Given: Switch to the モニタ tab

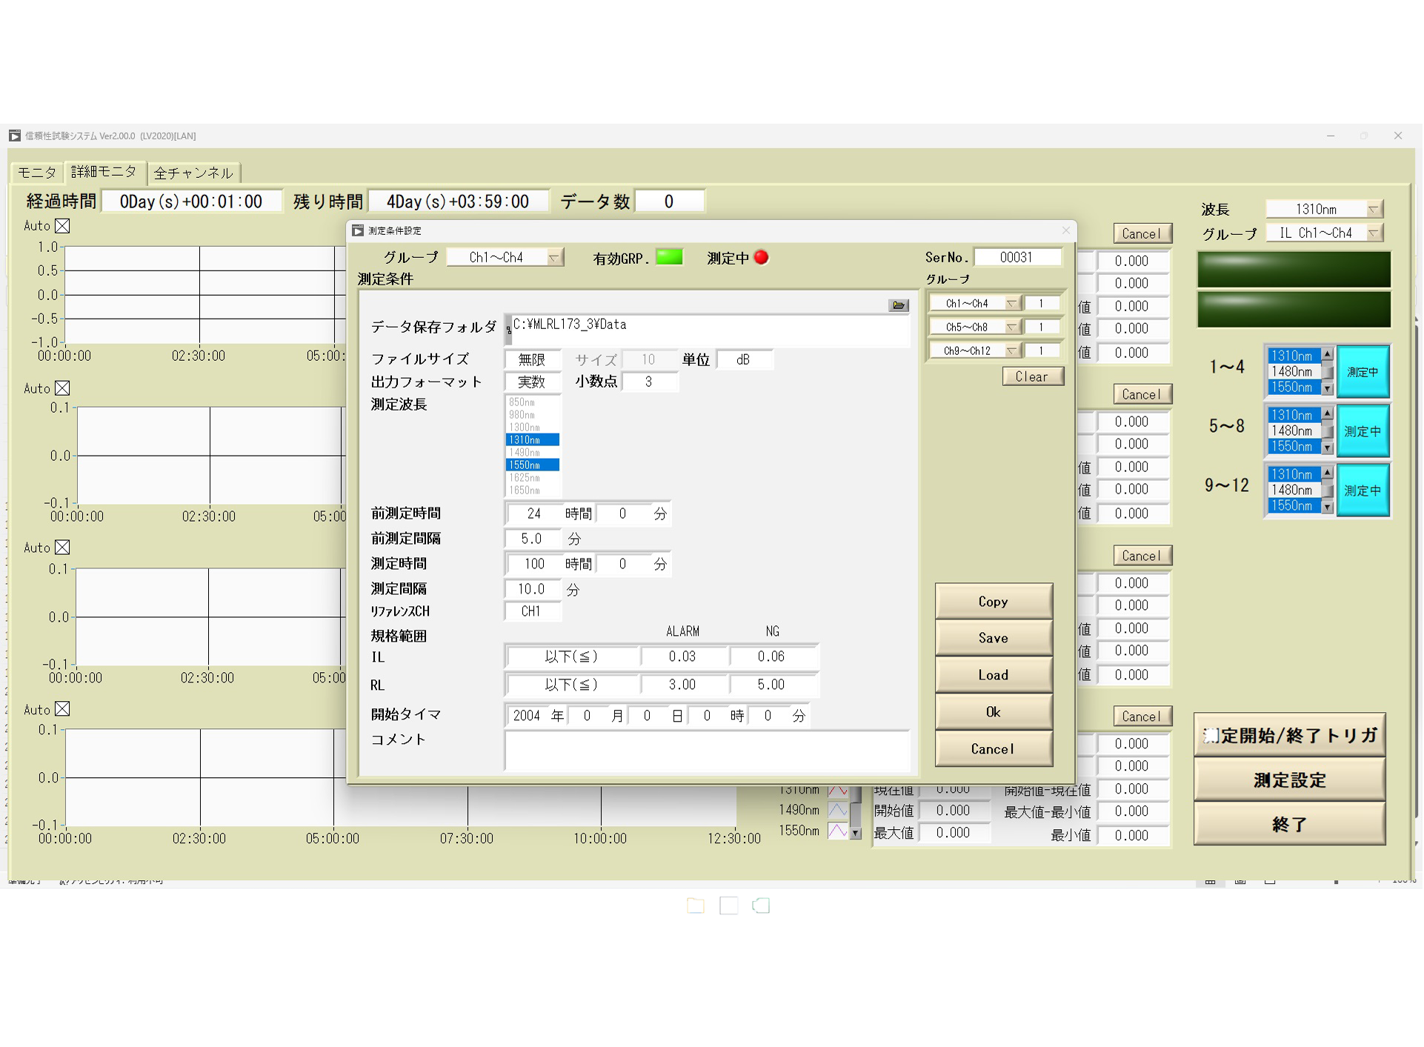Looking at the screenshot, I should point(36,173).
